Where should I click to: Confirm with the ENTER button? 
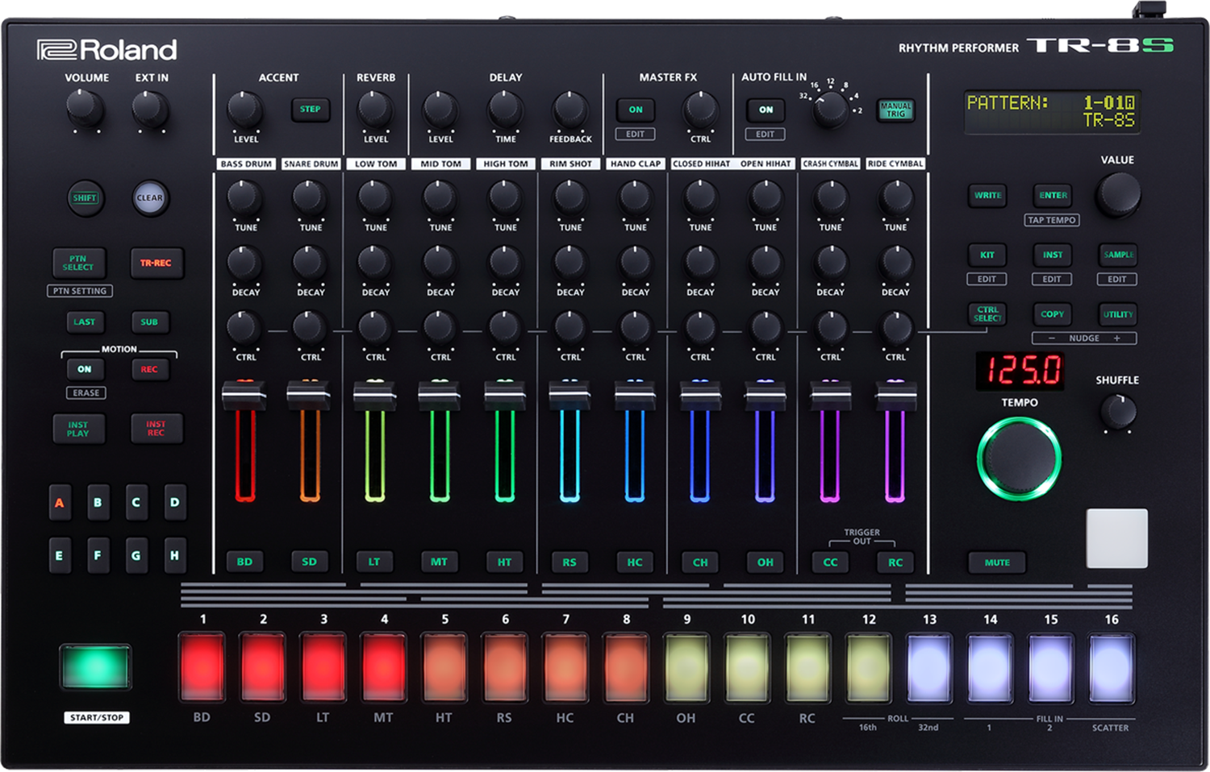[1051, 196]
